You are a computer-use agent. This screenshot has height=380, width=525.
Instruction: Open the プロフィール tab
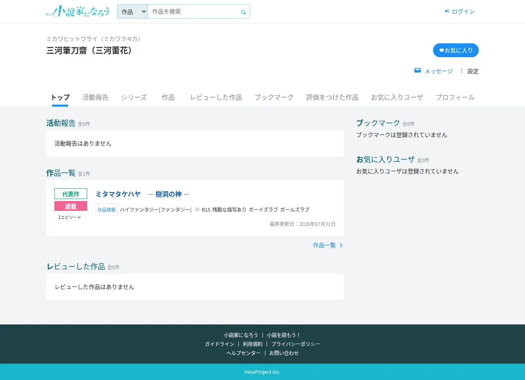coord(455,97)
